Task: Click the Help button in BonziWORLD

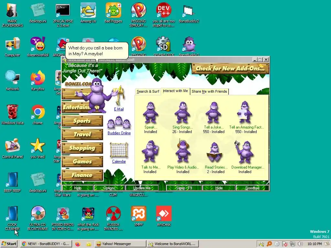Action: pyautogui.click(x=78, y=188)
